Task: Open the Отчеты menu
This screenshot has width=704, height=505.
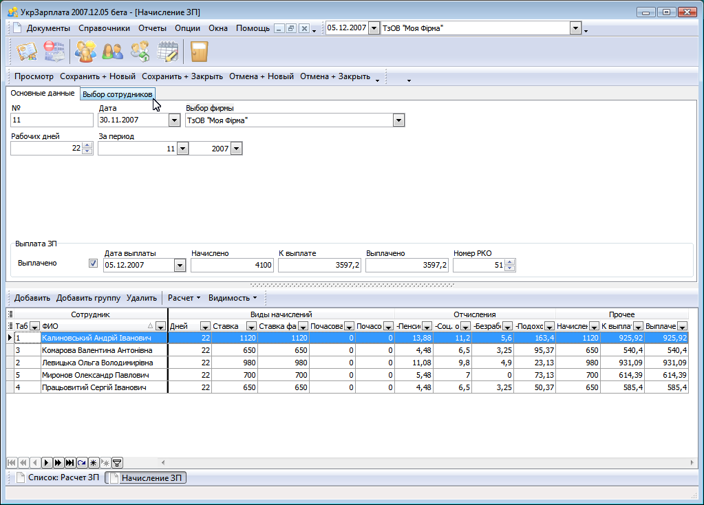Action: [x=152, y=28]
